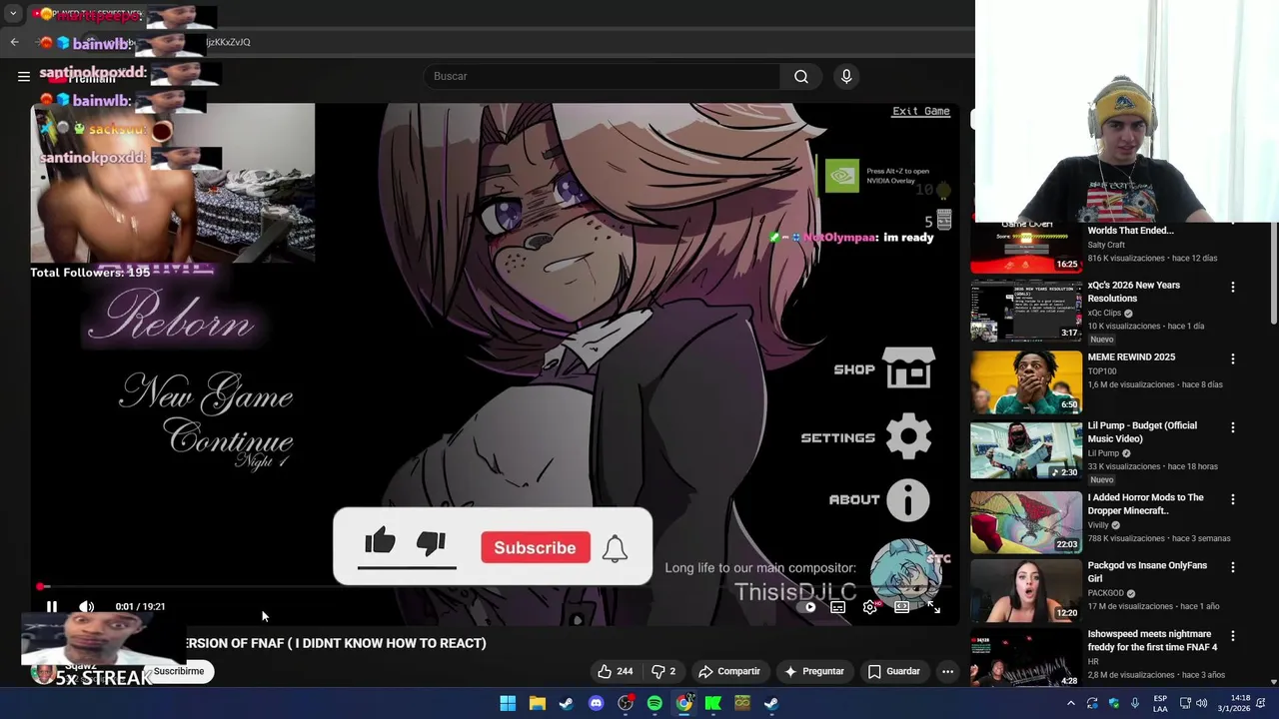Mute the video with the speaker icon
The width and height of the screenshot is (1279, 719).
87,606
